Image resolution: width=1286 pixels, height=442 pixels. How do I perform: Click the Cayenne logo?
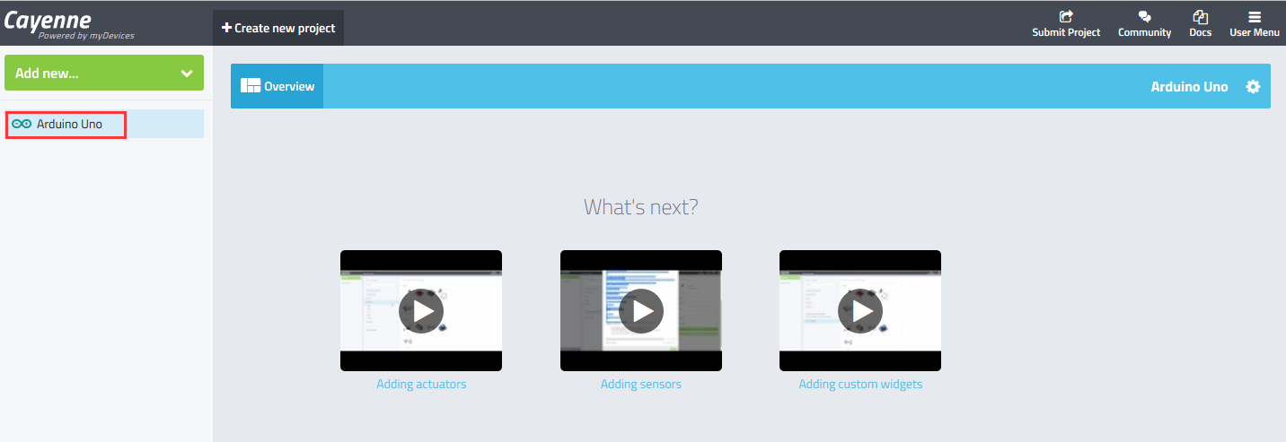(x=69, y=24)
